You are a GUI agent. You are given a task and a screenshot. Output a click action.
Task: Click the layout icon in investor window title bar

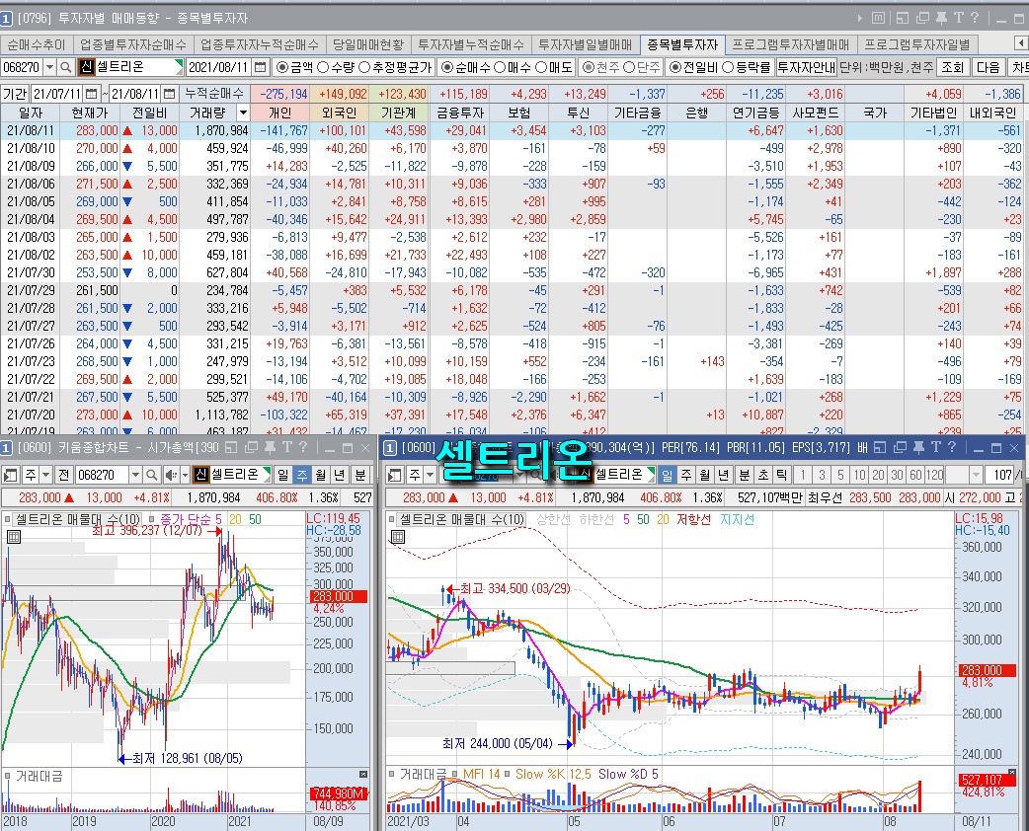coord(903,18)
